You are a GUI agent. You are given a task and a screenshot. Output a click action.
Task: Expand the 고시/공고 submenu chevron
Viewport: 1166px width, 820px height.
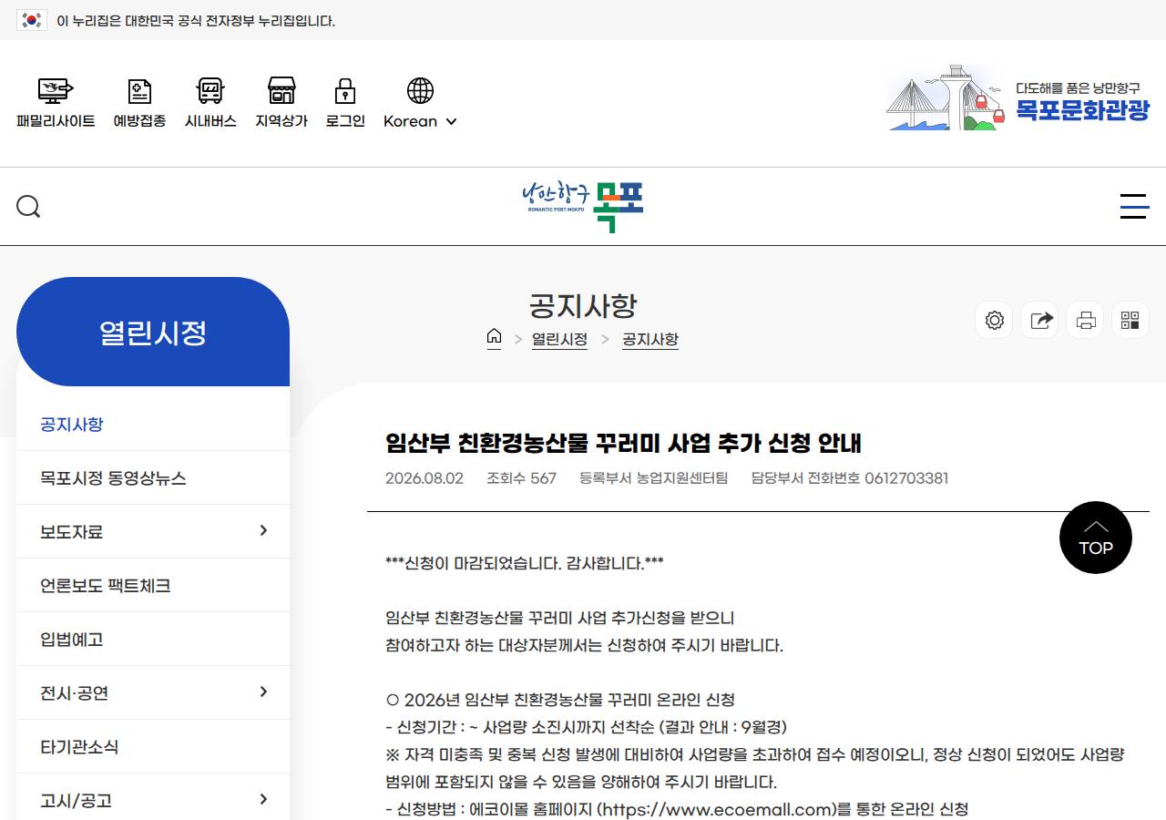pyautogui.click(x=263, y=799)
